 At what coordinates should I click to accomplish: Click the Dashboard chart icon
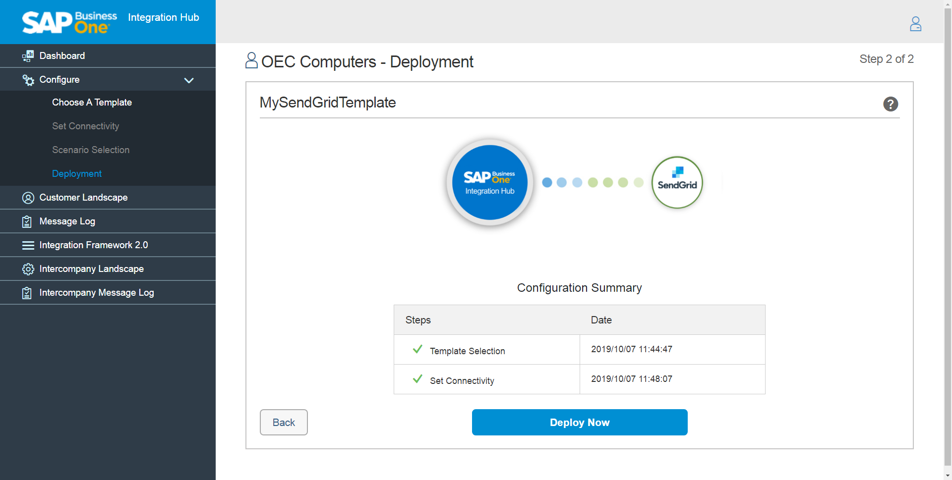(28, 56)
